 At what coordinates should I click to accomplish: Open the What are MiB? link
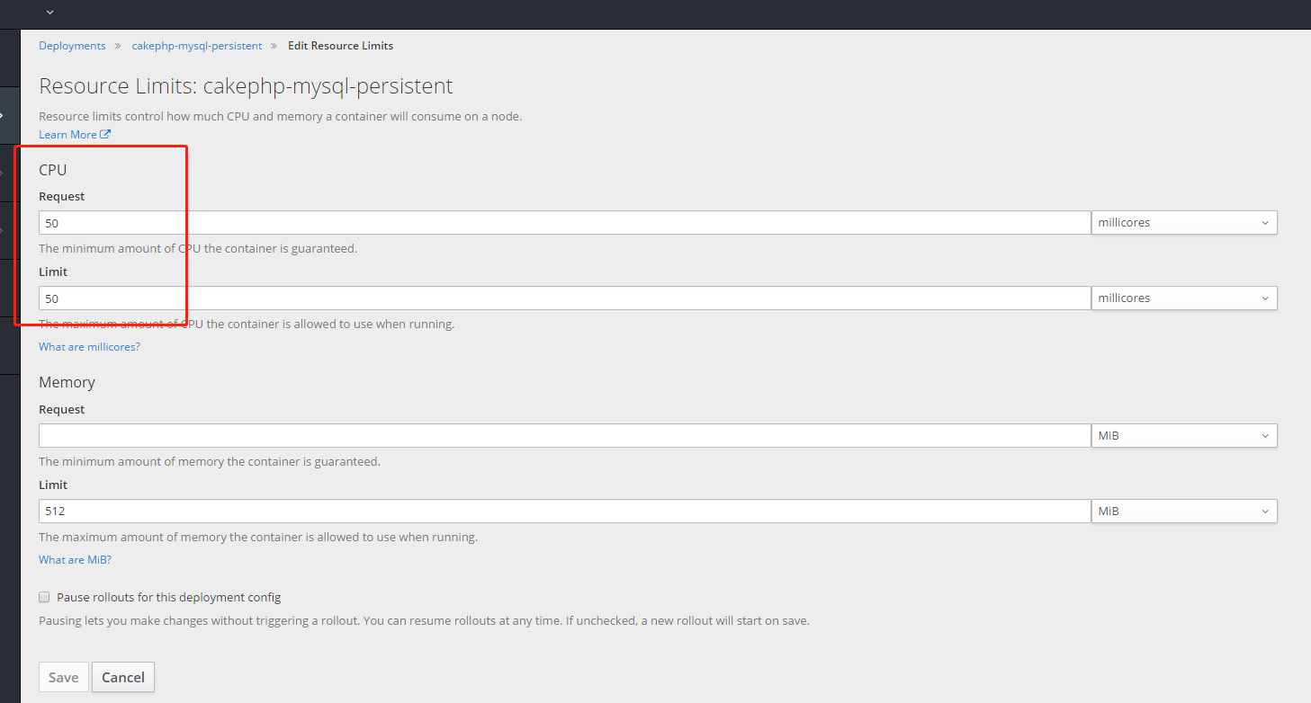click(75, 560)
